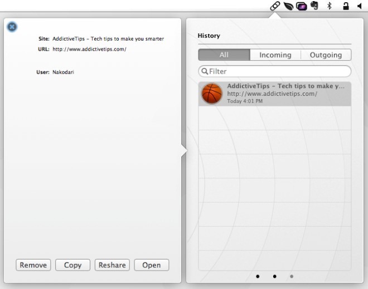Reshare the AddictiveTips link
The image size is (368, 289).
click(112, 265)
